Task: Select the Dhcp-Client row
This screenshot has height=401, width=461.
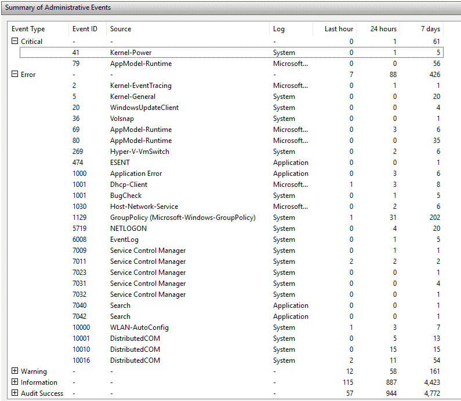Action: point(231,185)
